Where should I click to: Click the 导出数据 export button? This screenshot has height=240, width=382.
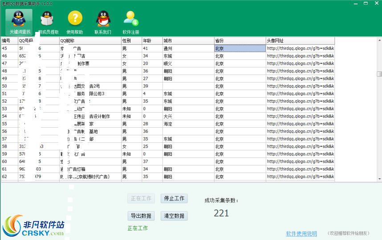click(x=141, y=216)
